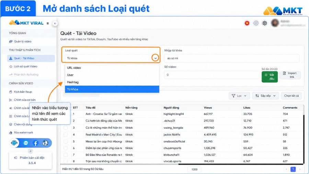Click the play tutorial icon in header
Screen dimensions: 309x174
coord(256,23)
